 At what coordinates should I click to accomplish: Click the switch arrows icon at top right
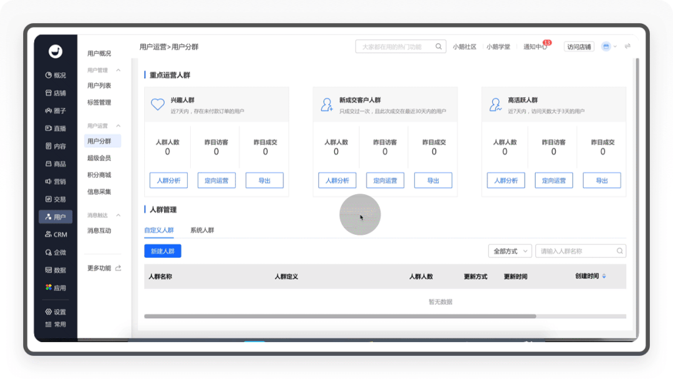627,47
